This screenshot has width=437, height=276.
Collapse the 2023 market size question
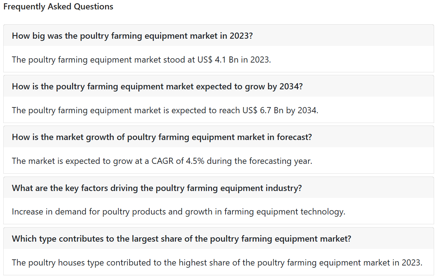132,36
